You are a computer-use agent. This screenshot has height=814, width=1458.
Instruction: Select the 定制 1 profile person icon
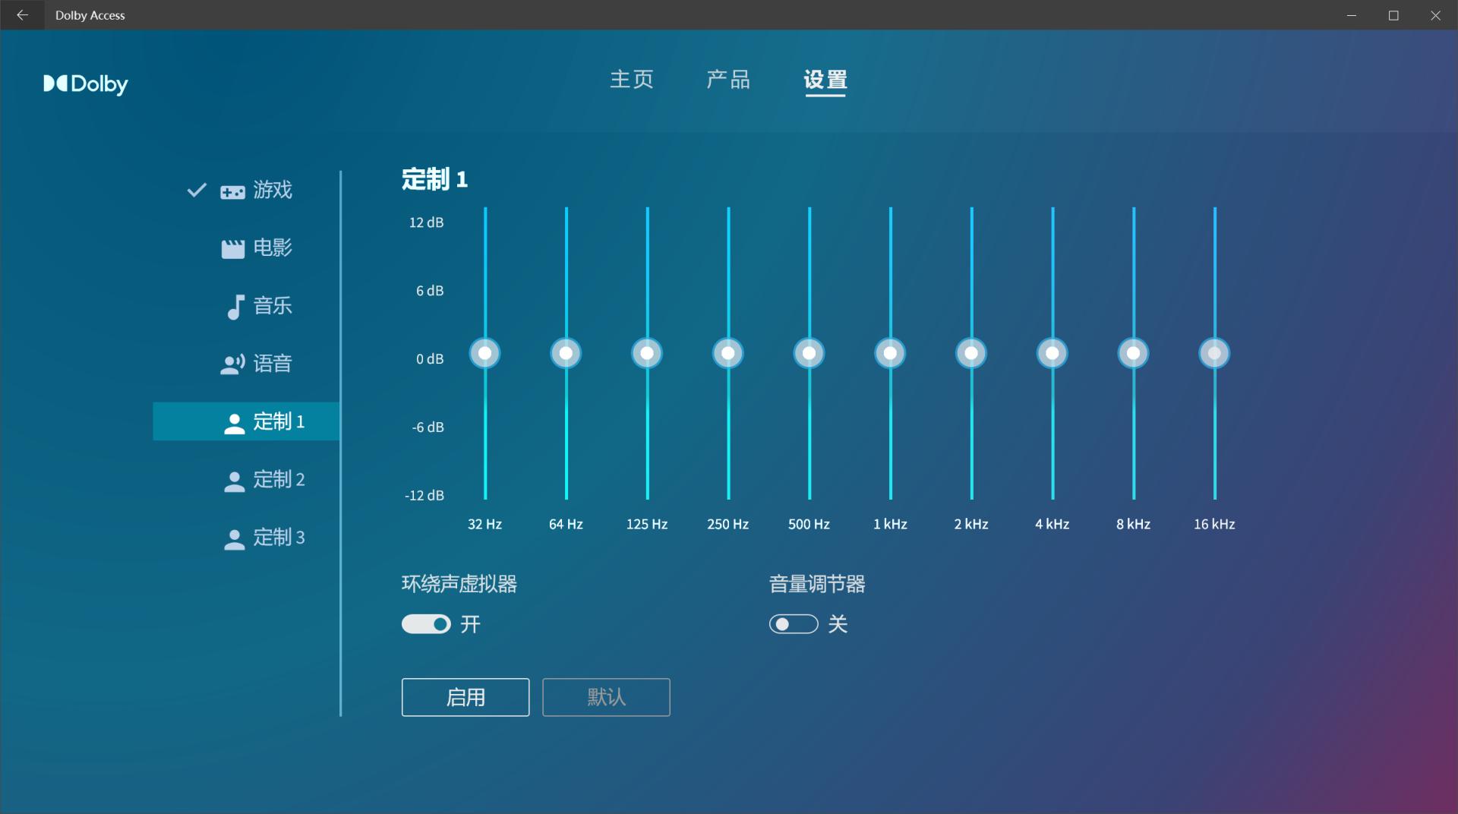point(233,421)
